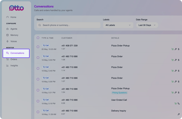Open the Insights page
182x119 pixels.
(x=12, y=65)
